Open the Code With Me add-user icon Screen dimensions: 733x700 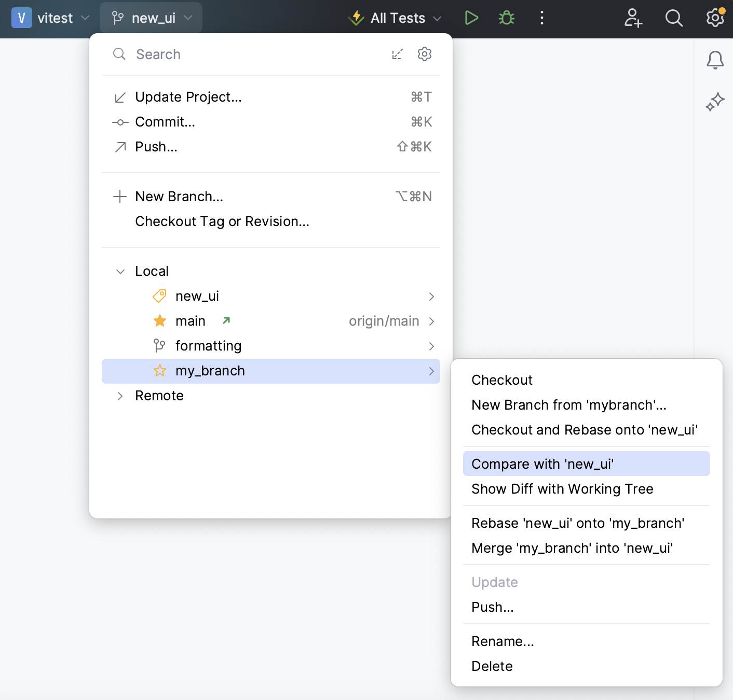(633, 18)
